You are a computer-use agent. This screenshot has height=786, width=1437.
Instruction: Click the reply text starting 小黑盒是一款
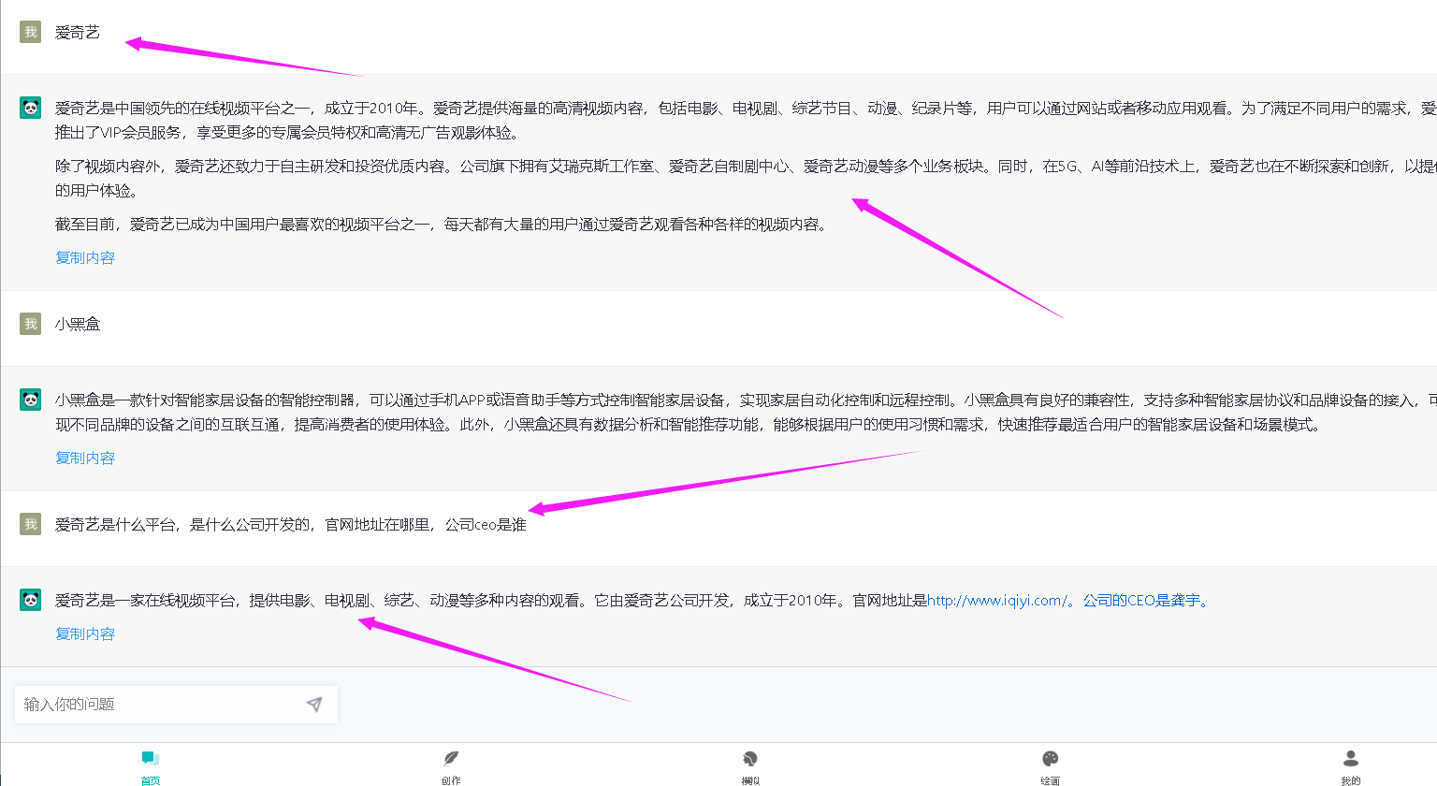[746, 412]
